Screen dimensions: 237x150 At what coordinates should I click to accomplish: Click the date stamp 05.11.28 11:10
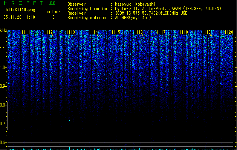(x=19, y=17)
